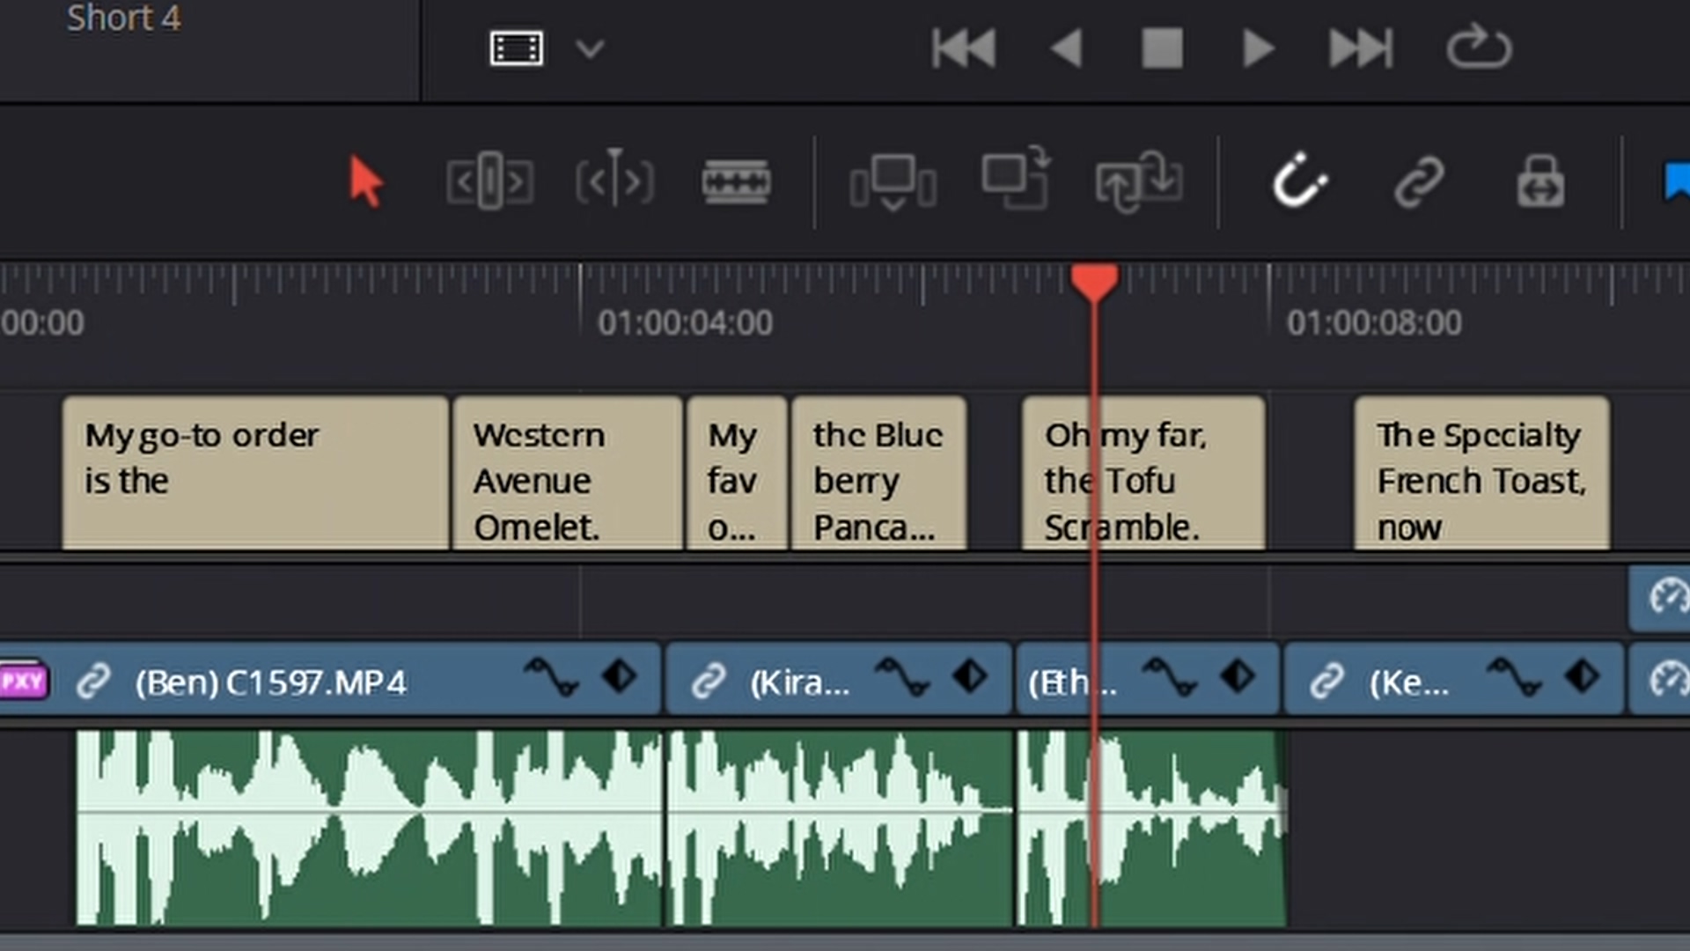Open the timeline view options filmstrip icon

coord(516,48)
